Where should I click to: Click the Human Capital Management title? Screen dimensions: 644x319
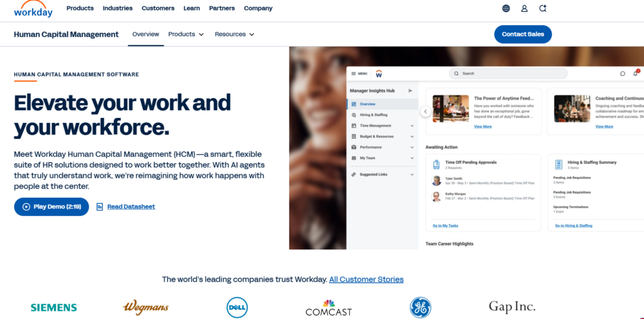[66, 35]
